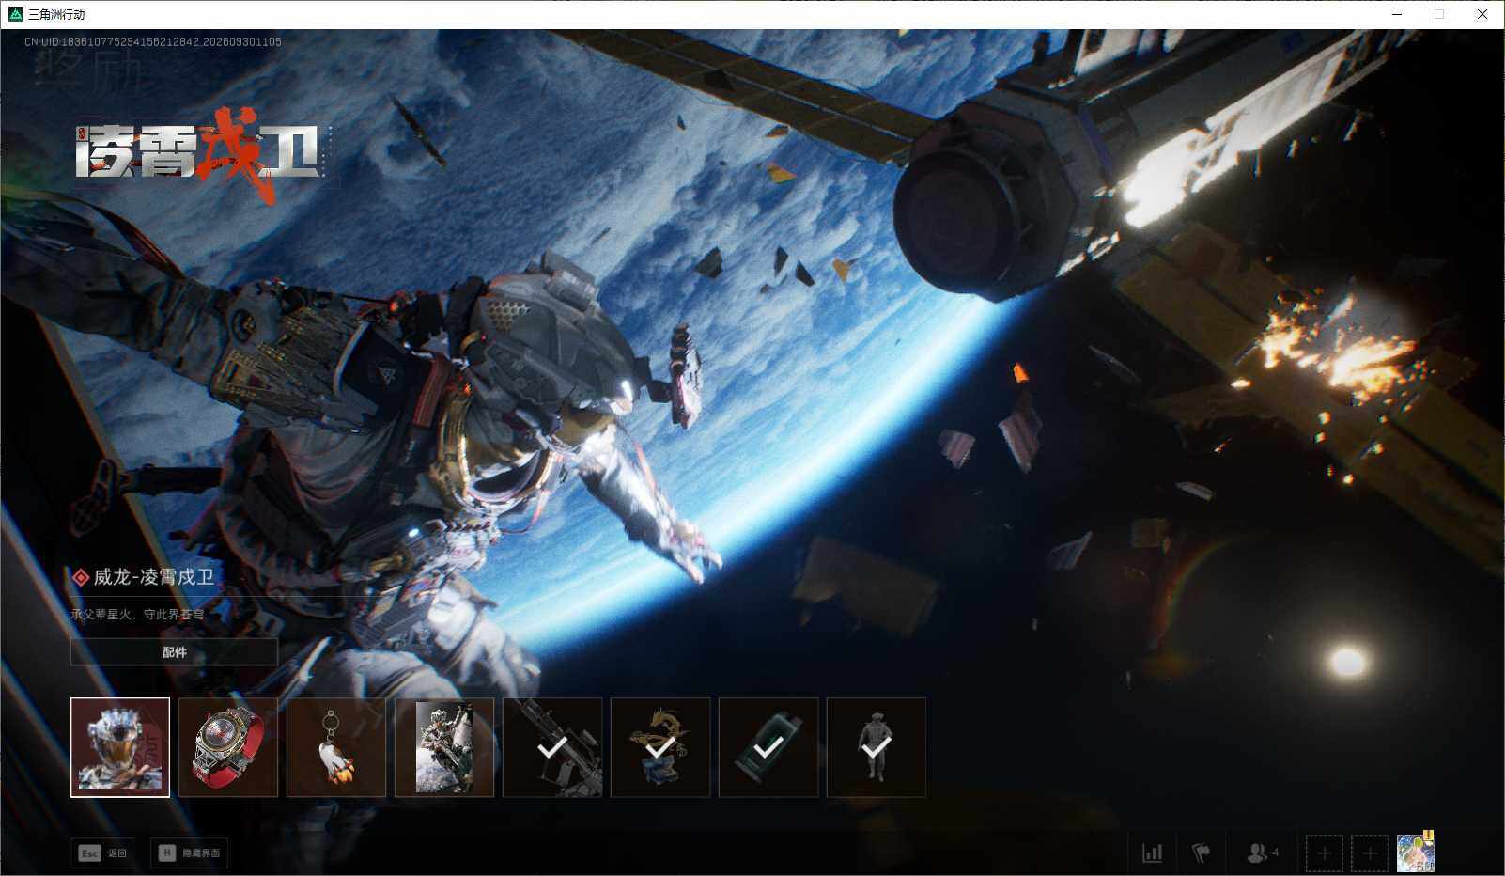The image size is (1505, 876).
Task: Select the owned green canister item
Action: pyautogui.click(x=768, y=747)
